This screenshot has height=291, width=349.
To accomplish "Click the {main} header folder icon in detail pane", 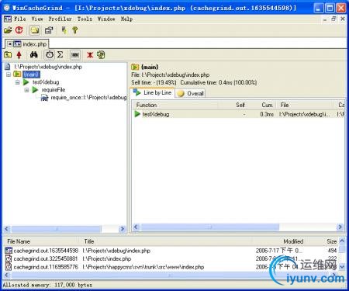I will [135, 67].
